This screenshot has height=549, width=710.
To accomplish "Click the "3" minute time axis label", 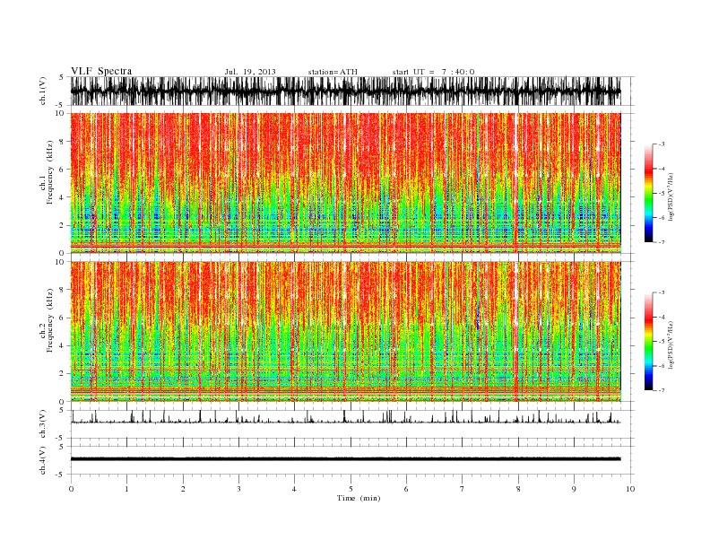I will [x=238, y=489].
